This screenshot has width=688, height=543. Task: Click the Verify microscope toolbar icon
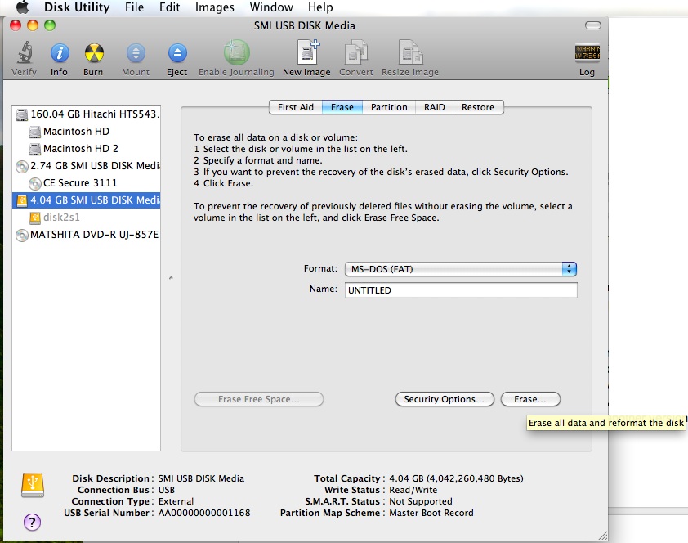tap(25, 52)
